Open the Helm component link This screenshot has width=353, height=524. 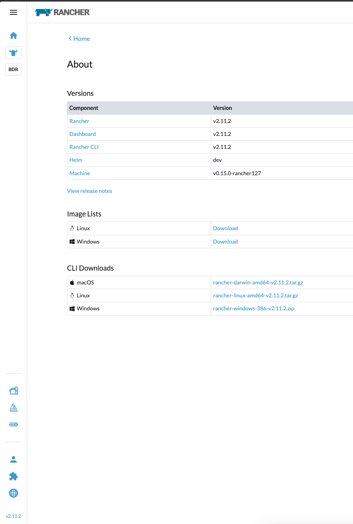click(76, 160)
